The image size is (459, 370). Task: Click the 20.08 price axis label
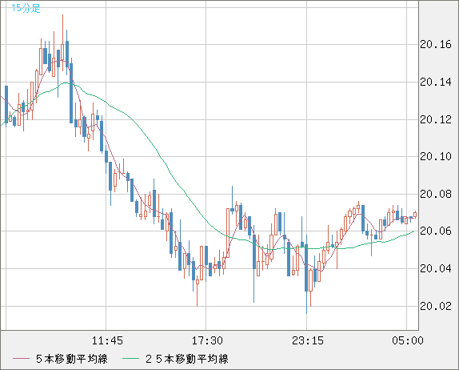point(436,194)
